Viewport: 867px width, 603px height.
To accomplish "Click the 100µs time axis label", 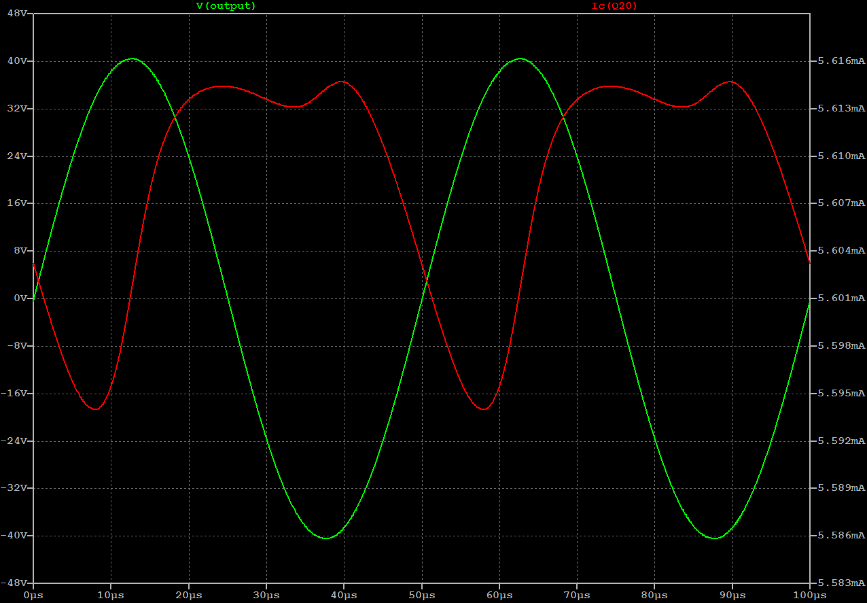I will tap(810, 595).
